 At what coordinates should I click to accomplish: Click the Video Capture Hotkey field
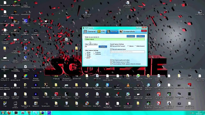pyautogui.click(x=91, y=47)
